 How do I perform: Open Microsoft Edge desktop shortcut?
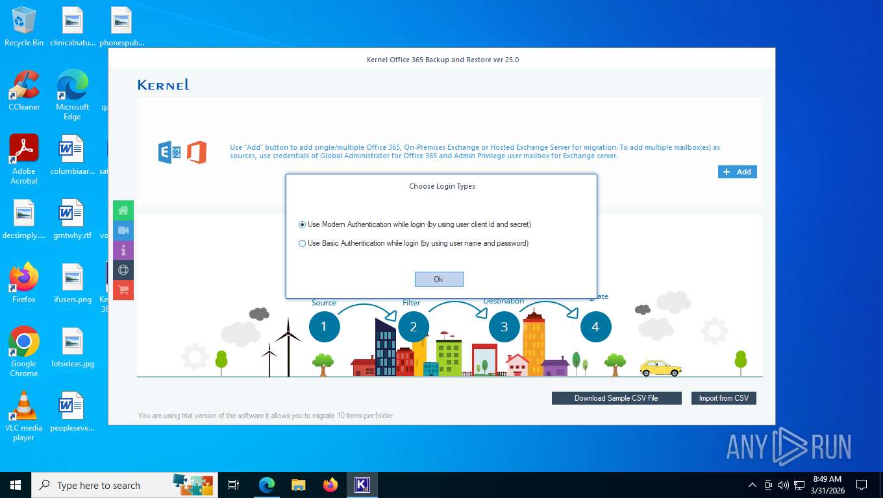coord(72,95)
